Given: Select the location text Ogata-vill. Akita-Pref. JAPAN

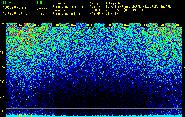Looking at the screenshot, I should pos(115,7).
